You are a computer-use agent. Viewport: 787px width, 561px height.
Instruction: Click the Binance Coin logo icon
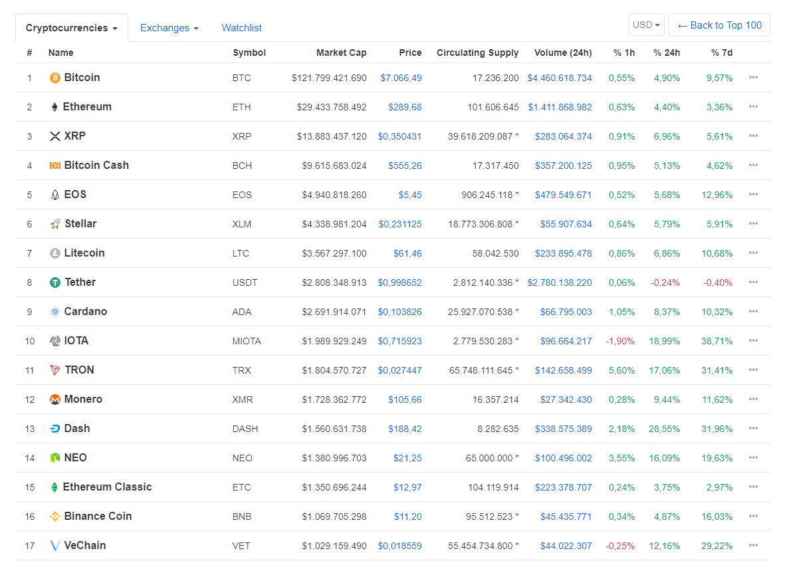click(55, 516)
